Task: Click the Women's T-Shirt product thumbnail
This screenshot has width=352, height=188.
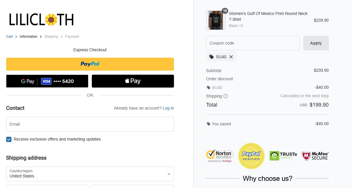Action: click(x=216, y=20)
